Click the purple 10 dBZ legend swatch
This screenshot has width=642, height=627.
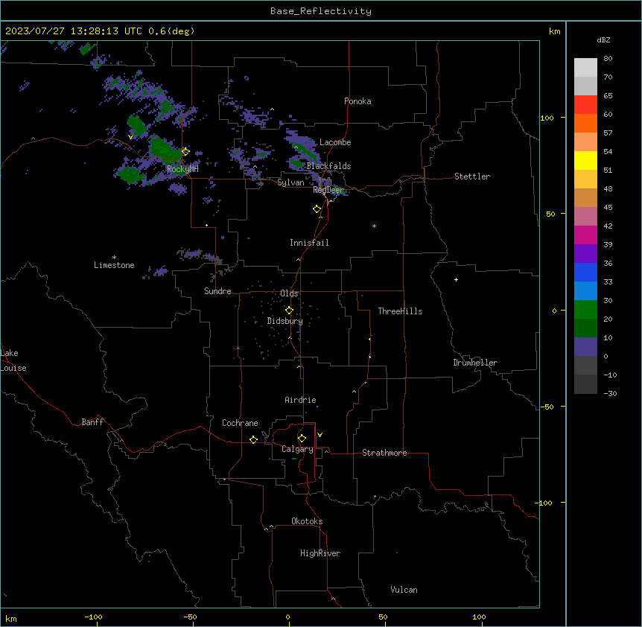585,347
